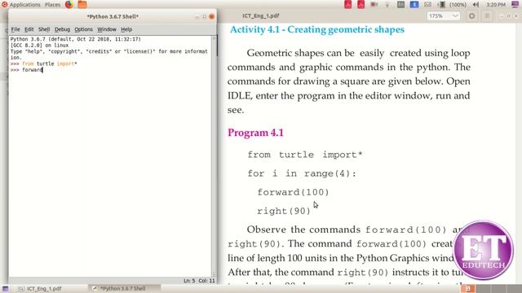
Task: Open Shell menu in Python Shell
Action: pos(44,29)
